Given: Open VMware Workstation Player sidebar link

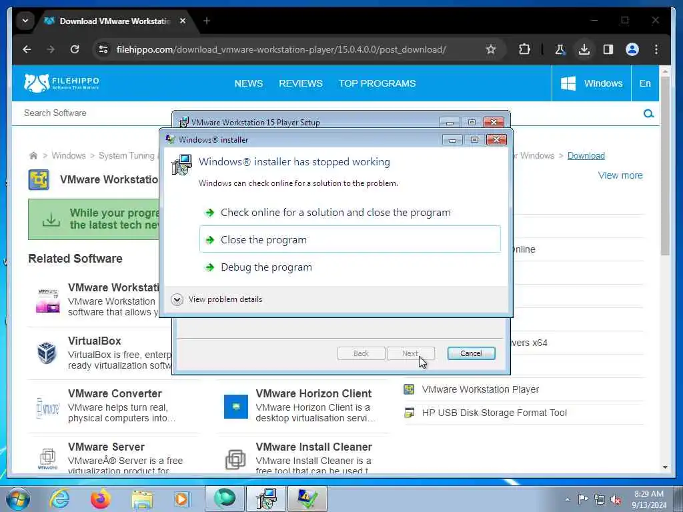Looking at the screenshot, I should point(480,389).
